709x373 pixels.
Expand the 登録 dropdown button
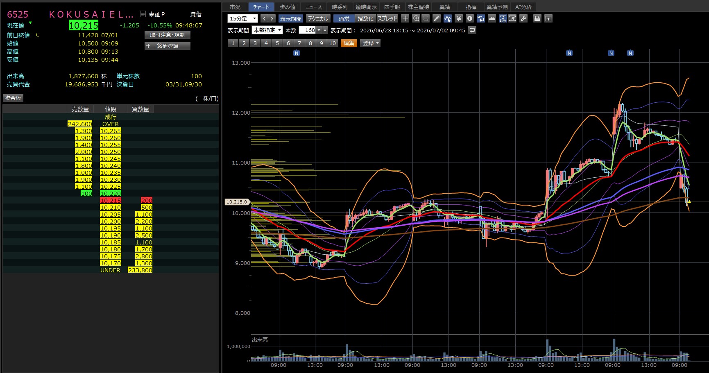370,43
